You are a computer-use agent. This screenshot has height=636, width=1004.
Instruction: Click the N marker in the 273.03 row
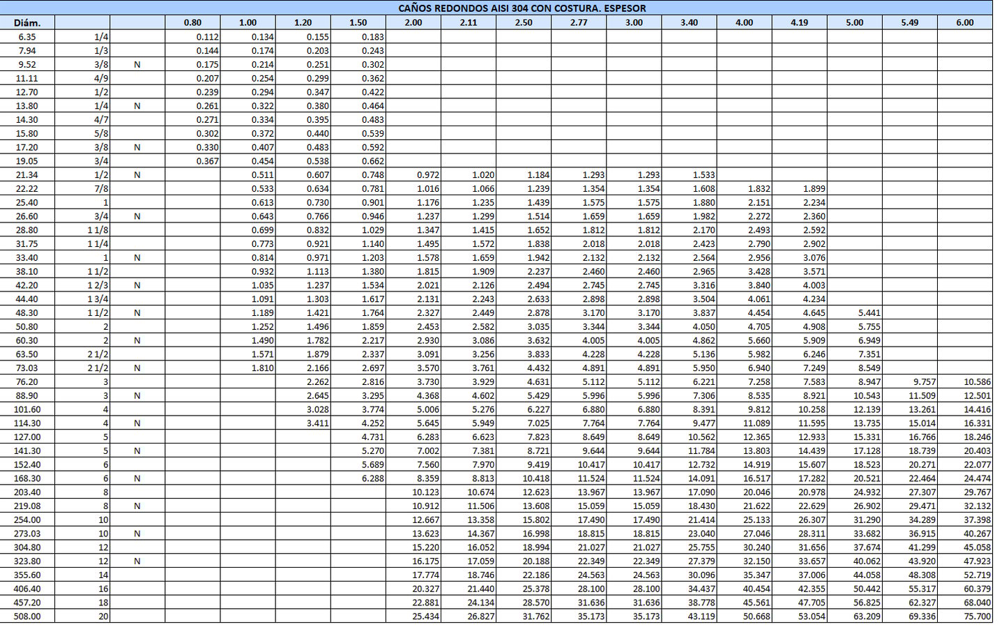[x=137, y=533]
